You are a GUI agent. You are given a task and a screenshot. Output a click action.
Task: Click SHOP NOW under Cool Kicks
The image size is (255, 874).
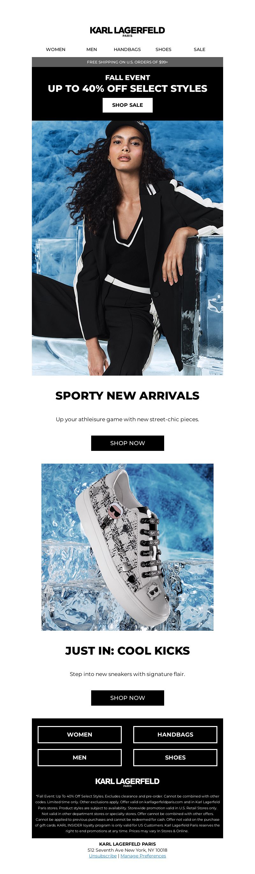click(127, 698)
